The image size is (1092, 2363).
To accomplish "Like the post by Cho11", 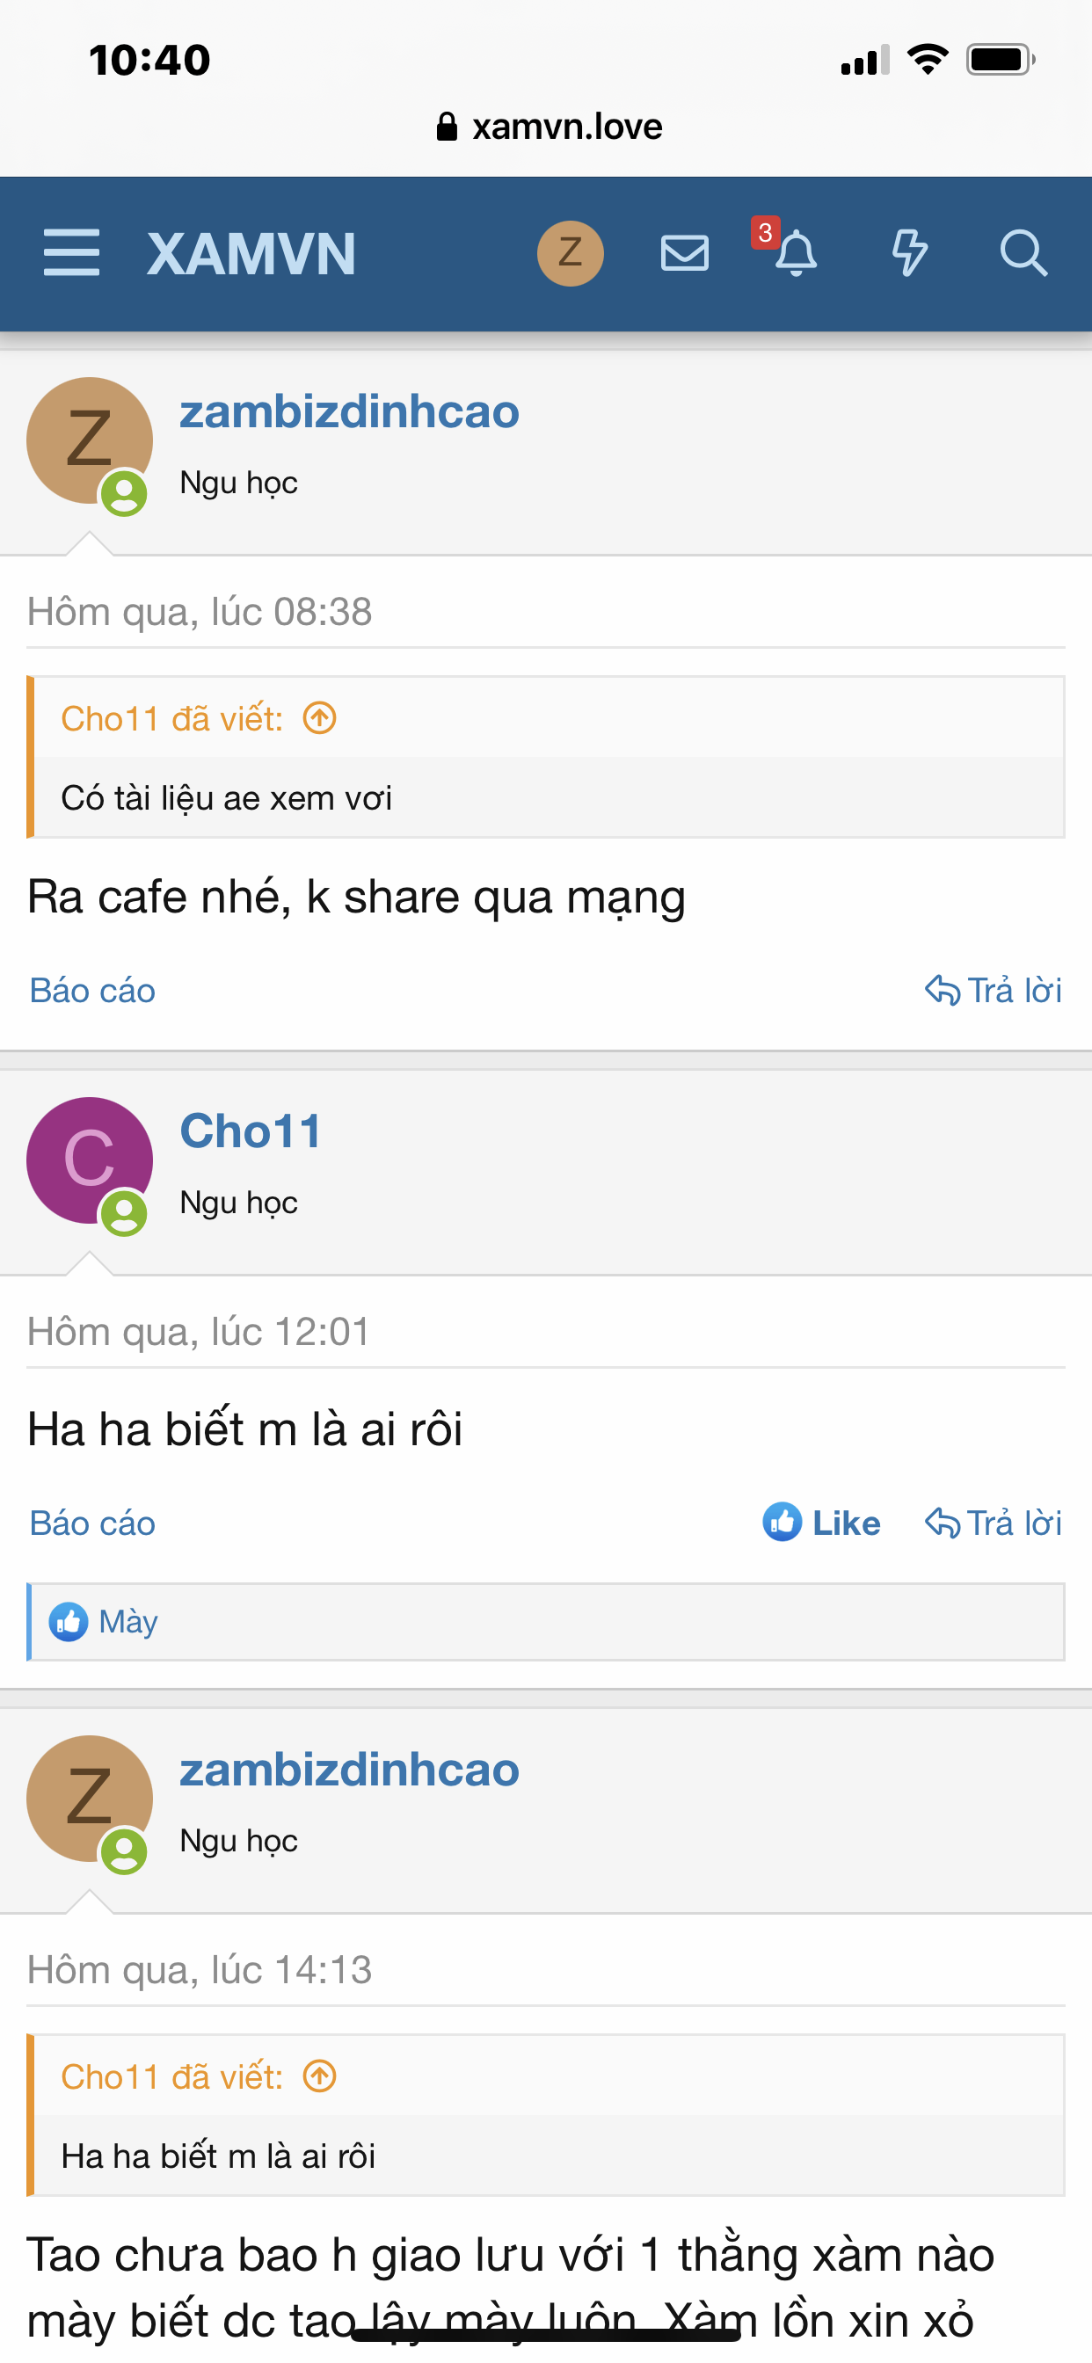I will tap(821, 1523).
